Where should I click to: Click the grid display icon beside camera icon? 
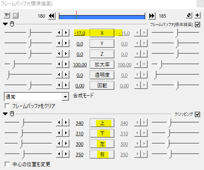pos(16,16)
